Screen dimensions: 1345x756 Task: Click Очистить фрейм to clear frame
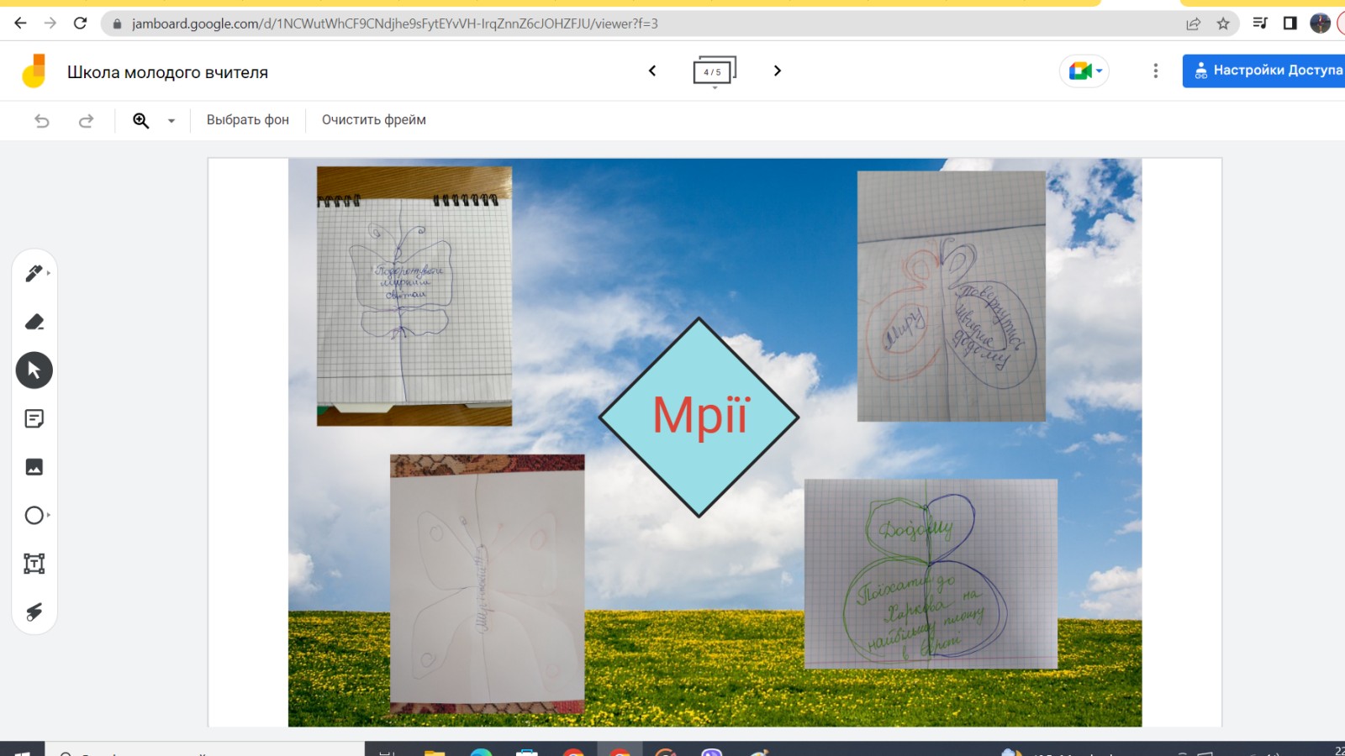[x=374, y=120]
